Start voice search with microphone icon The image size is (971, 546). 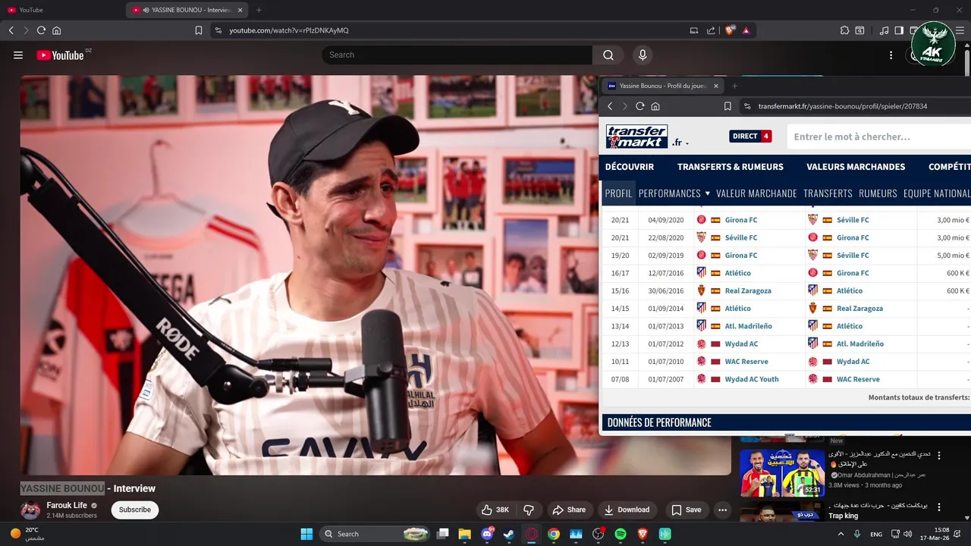click(643, 55)
